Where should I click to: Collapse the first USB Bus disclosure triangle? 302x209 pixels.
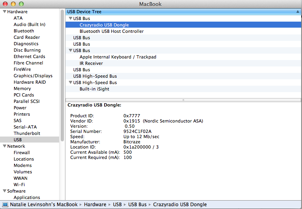tap(70, 18)
